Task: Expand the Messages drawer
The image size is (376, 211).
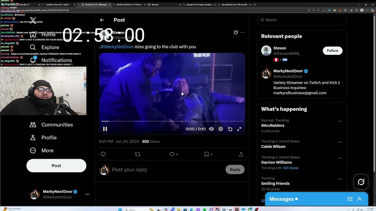Action: [x=359, y=199]
